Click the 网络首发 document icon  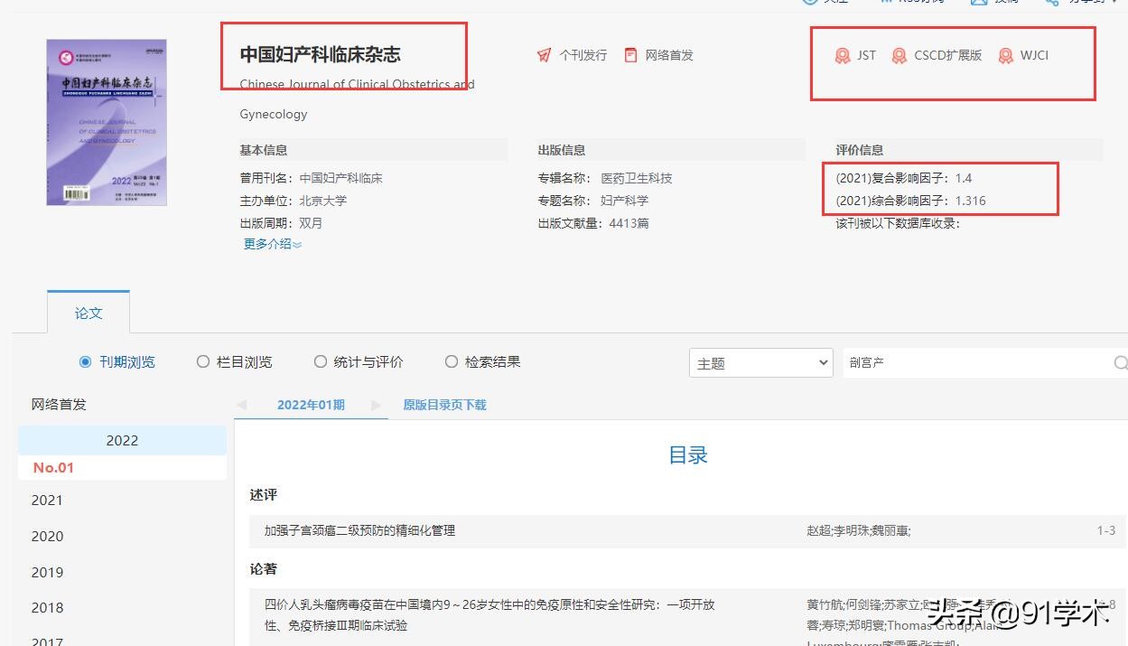click(630, 54)
